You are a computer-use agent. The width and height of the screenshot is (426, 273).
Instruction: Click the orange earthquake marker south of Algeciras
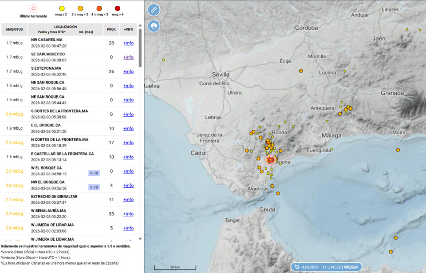click(x=278, y=193)
